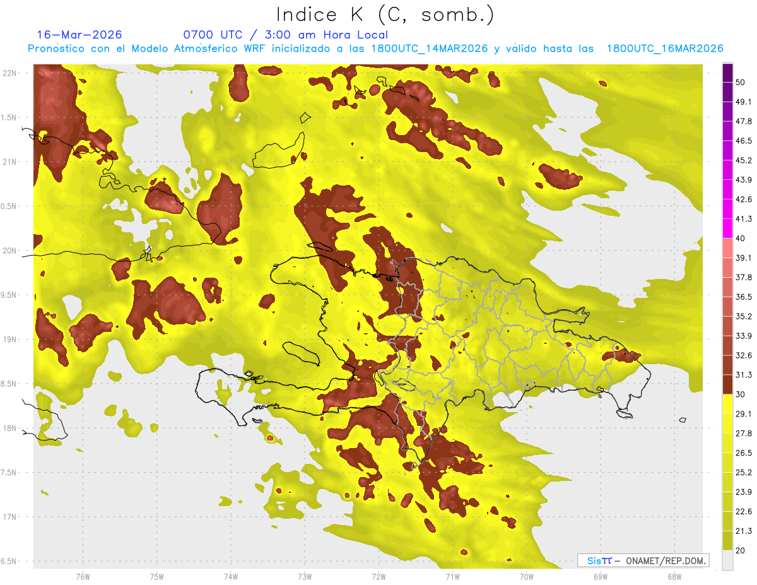757x585 pixels.
Task: Pick the olive band between 20 and 21.3
Action: point(727,541)
